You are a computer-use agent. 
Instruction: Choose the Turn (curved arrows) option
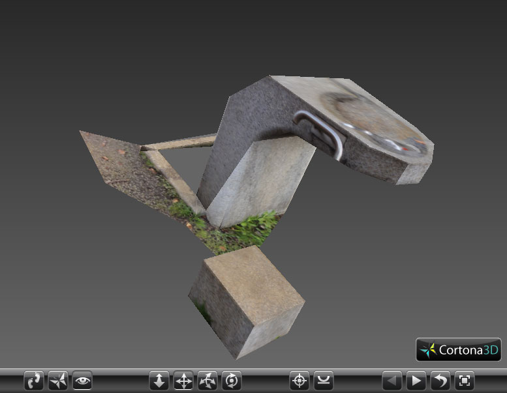coord(207,381)
